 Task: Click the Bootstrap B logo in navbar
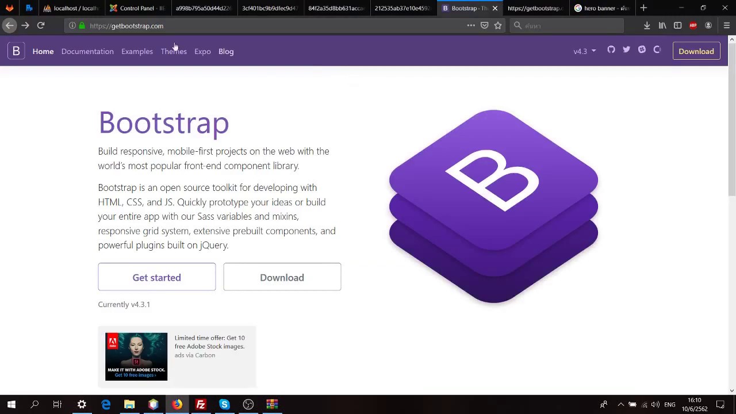(16, 51)
